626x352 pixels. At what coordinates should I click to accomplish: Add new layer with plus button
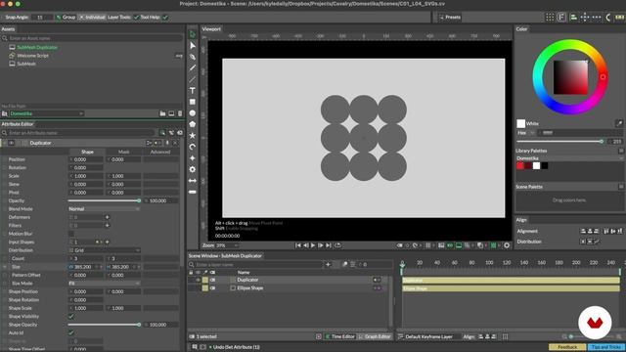[x=328, y=264]
